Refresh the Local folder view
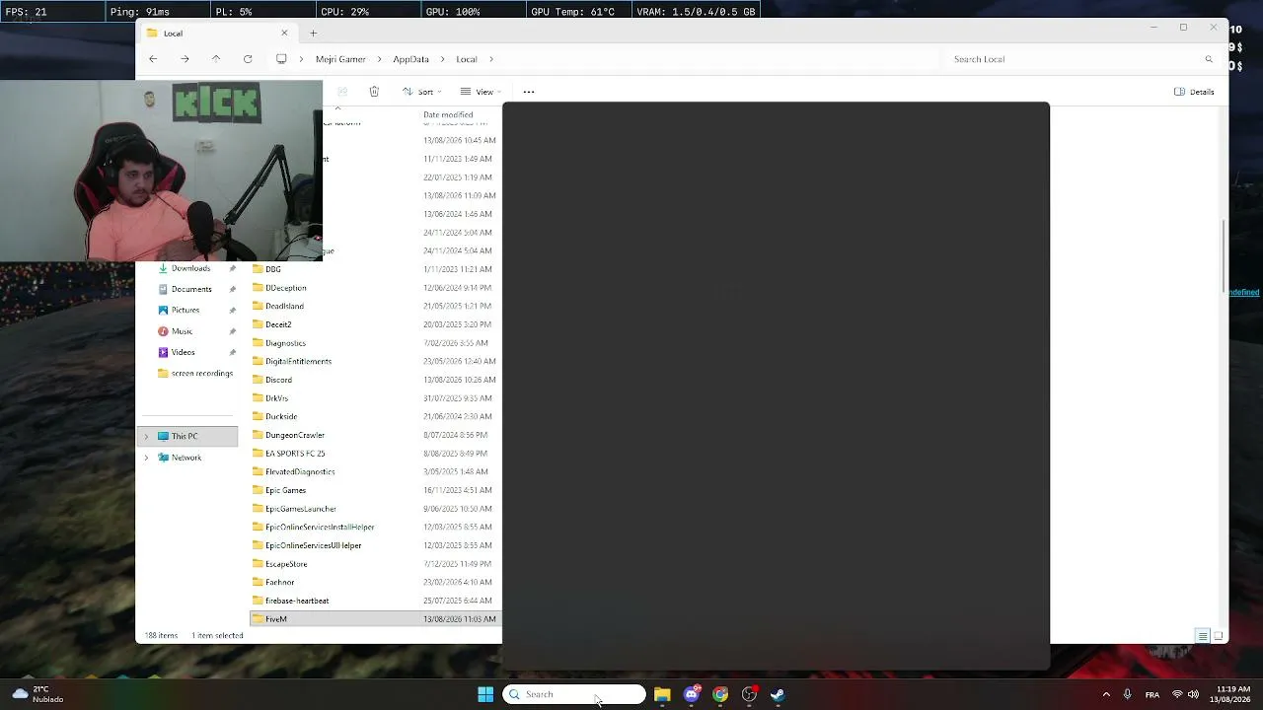 pyautogui.click(x=248, y=59)
